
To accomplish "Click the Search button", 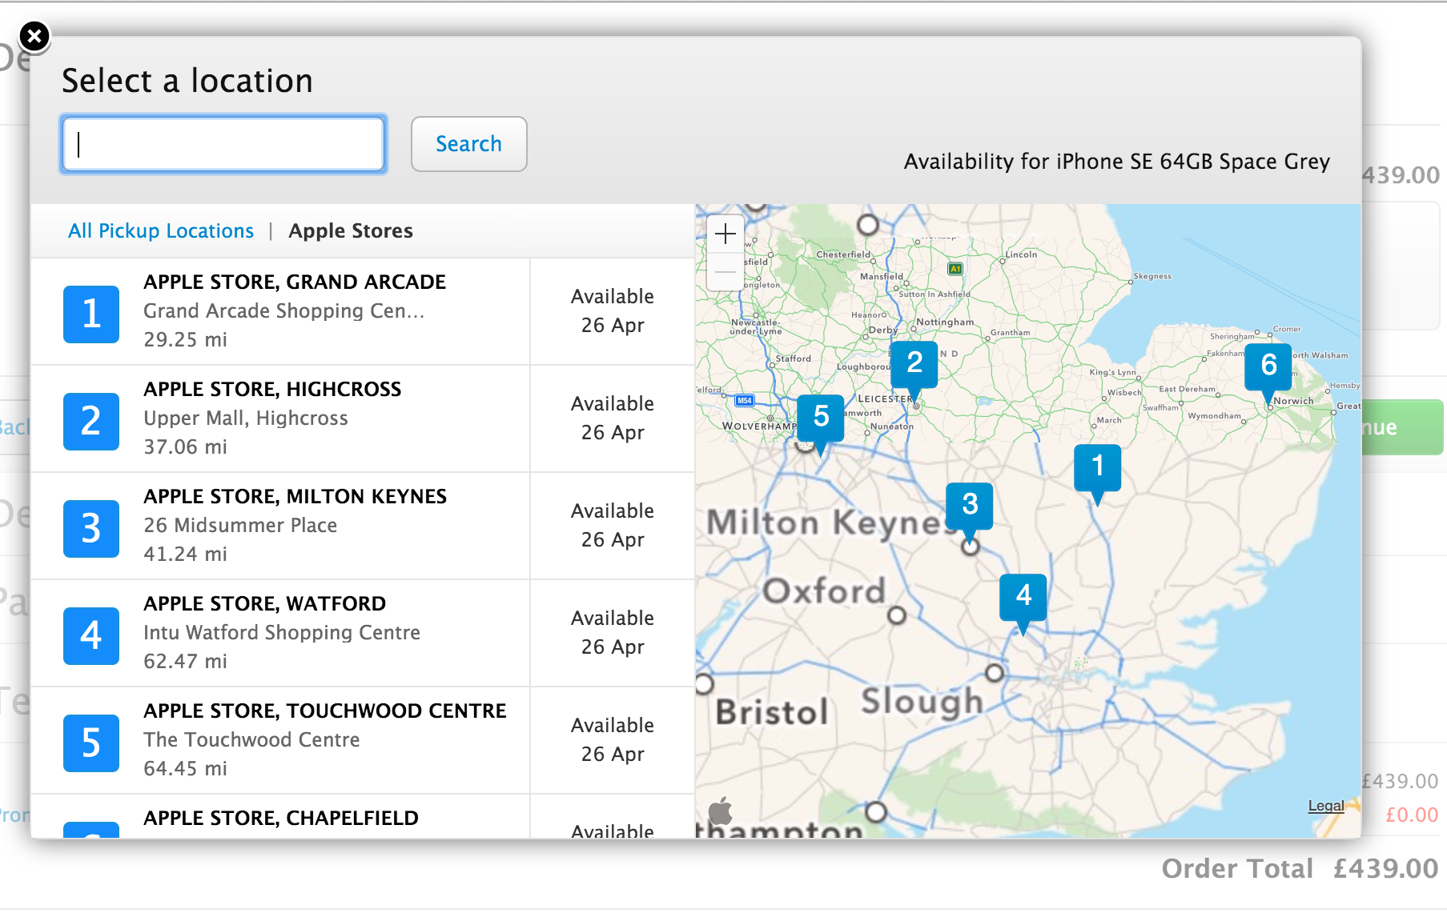I will [x=468, y=144].
